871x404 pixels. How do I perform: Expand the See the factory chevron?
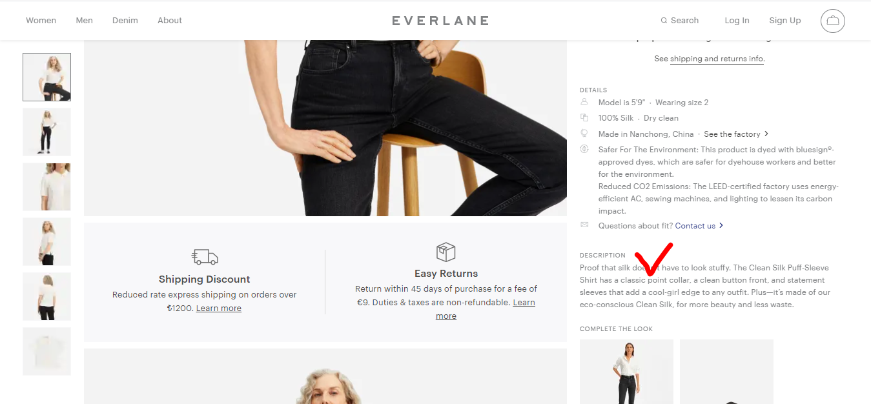[766, 134]
